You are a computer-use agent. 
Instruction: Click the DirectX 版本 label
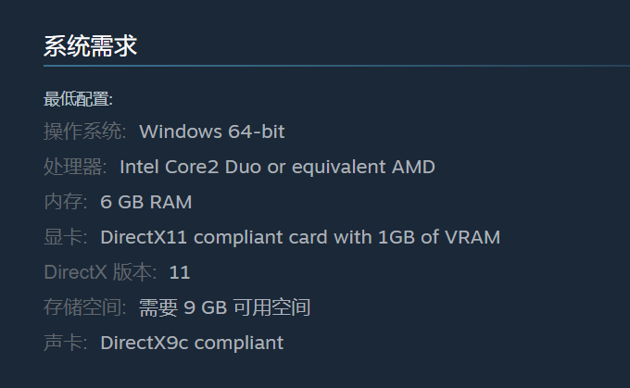click(100, 272)
